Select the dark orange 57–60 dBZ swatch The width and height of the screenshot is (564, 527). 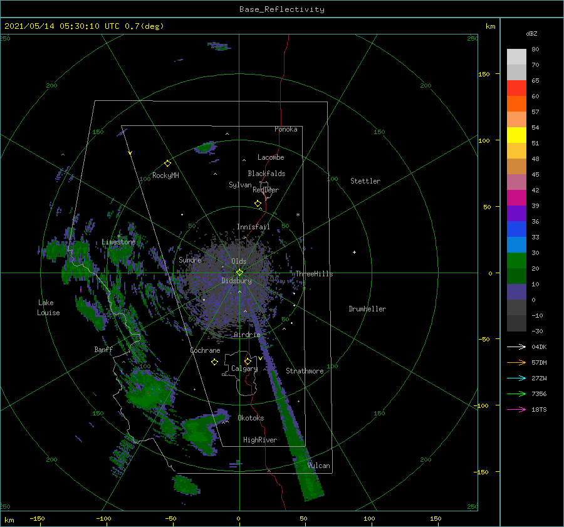point(516,104)
